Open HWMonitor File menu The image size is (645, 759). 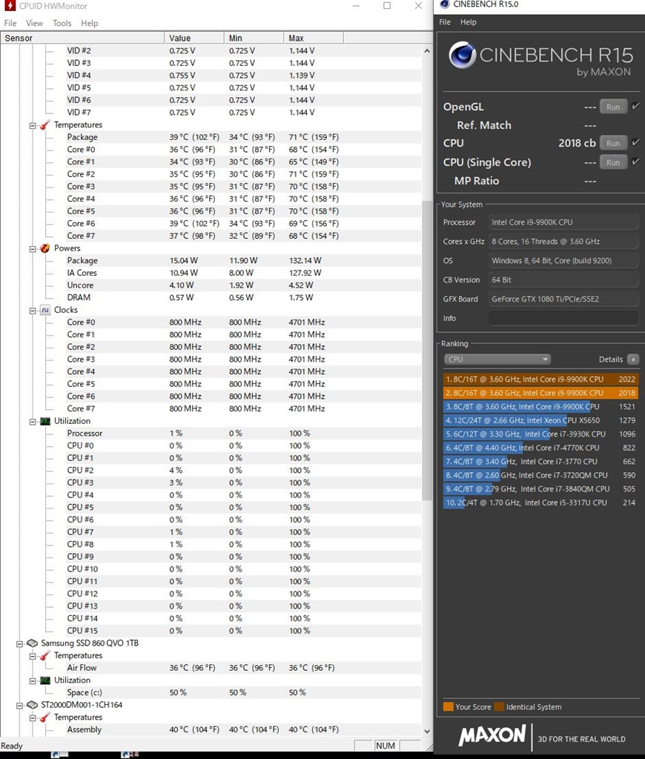[x=10, y=23]
